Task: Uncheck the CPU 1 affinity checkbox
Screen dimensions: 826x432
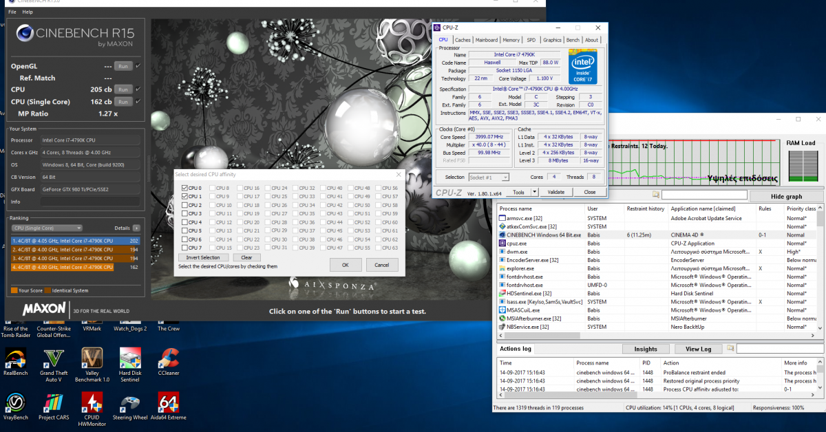Action: pyautogui.click(x=184, y=197)
